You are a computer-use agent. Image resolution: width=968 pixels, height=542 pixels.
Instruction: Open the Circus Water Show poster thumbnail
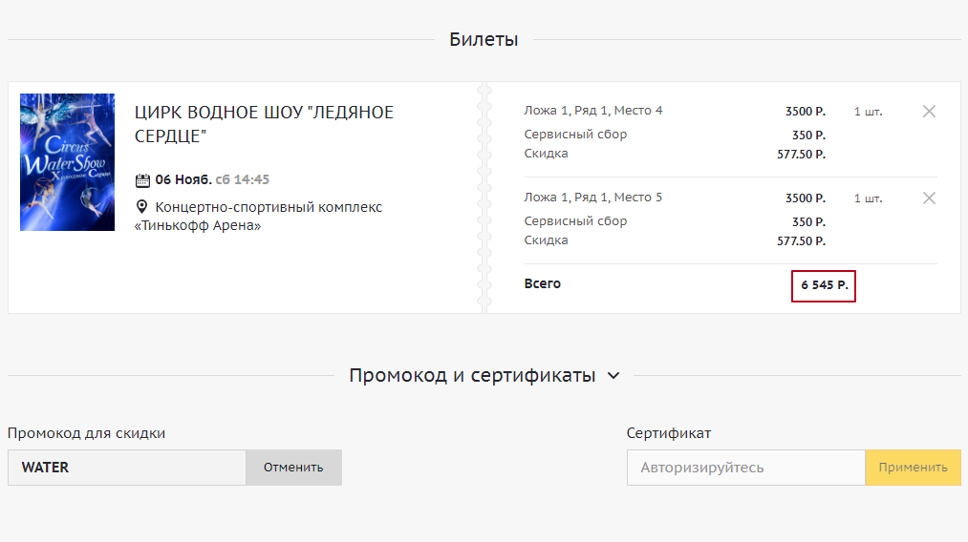[67, 162]
